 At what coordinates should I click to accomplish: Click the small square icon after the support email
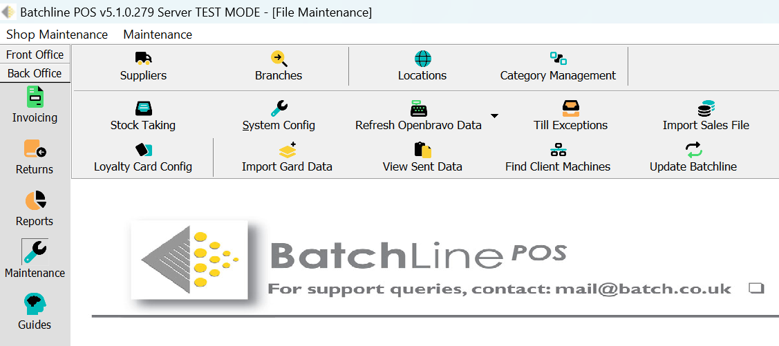click(755, 288)
